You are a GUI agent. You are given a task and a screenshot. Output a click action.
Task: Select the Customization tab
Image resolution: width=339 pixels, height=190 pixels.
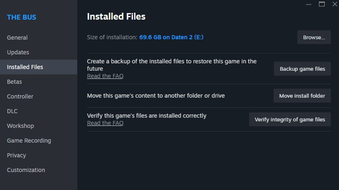coord(26,170)
